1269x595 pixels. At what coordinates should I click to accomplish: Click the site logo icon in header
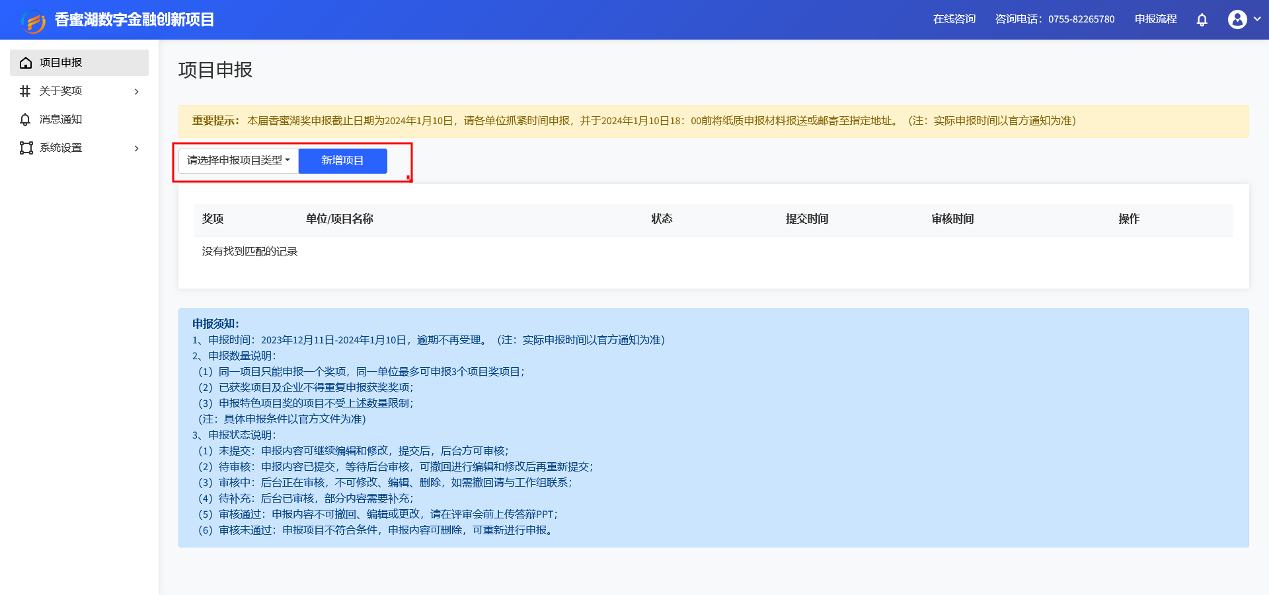coord(33,20)
